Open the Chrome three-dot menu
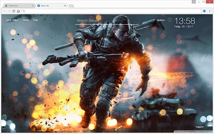214x134 pixels. tap(210, 11)
